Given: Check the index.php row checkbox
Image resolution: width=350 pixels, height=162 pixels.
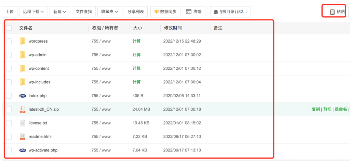Looking at the screenshot, I should click(x=9, y=96).
